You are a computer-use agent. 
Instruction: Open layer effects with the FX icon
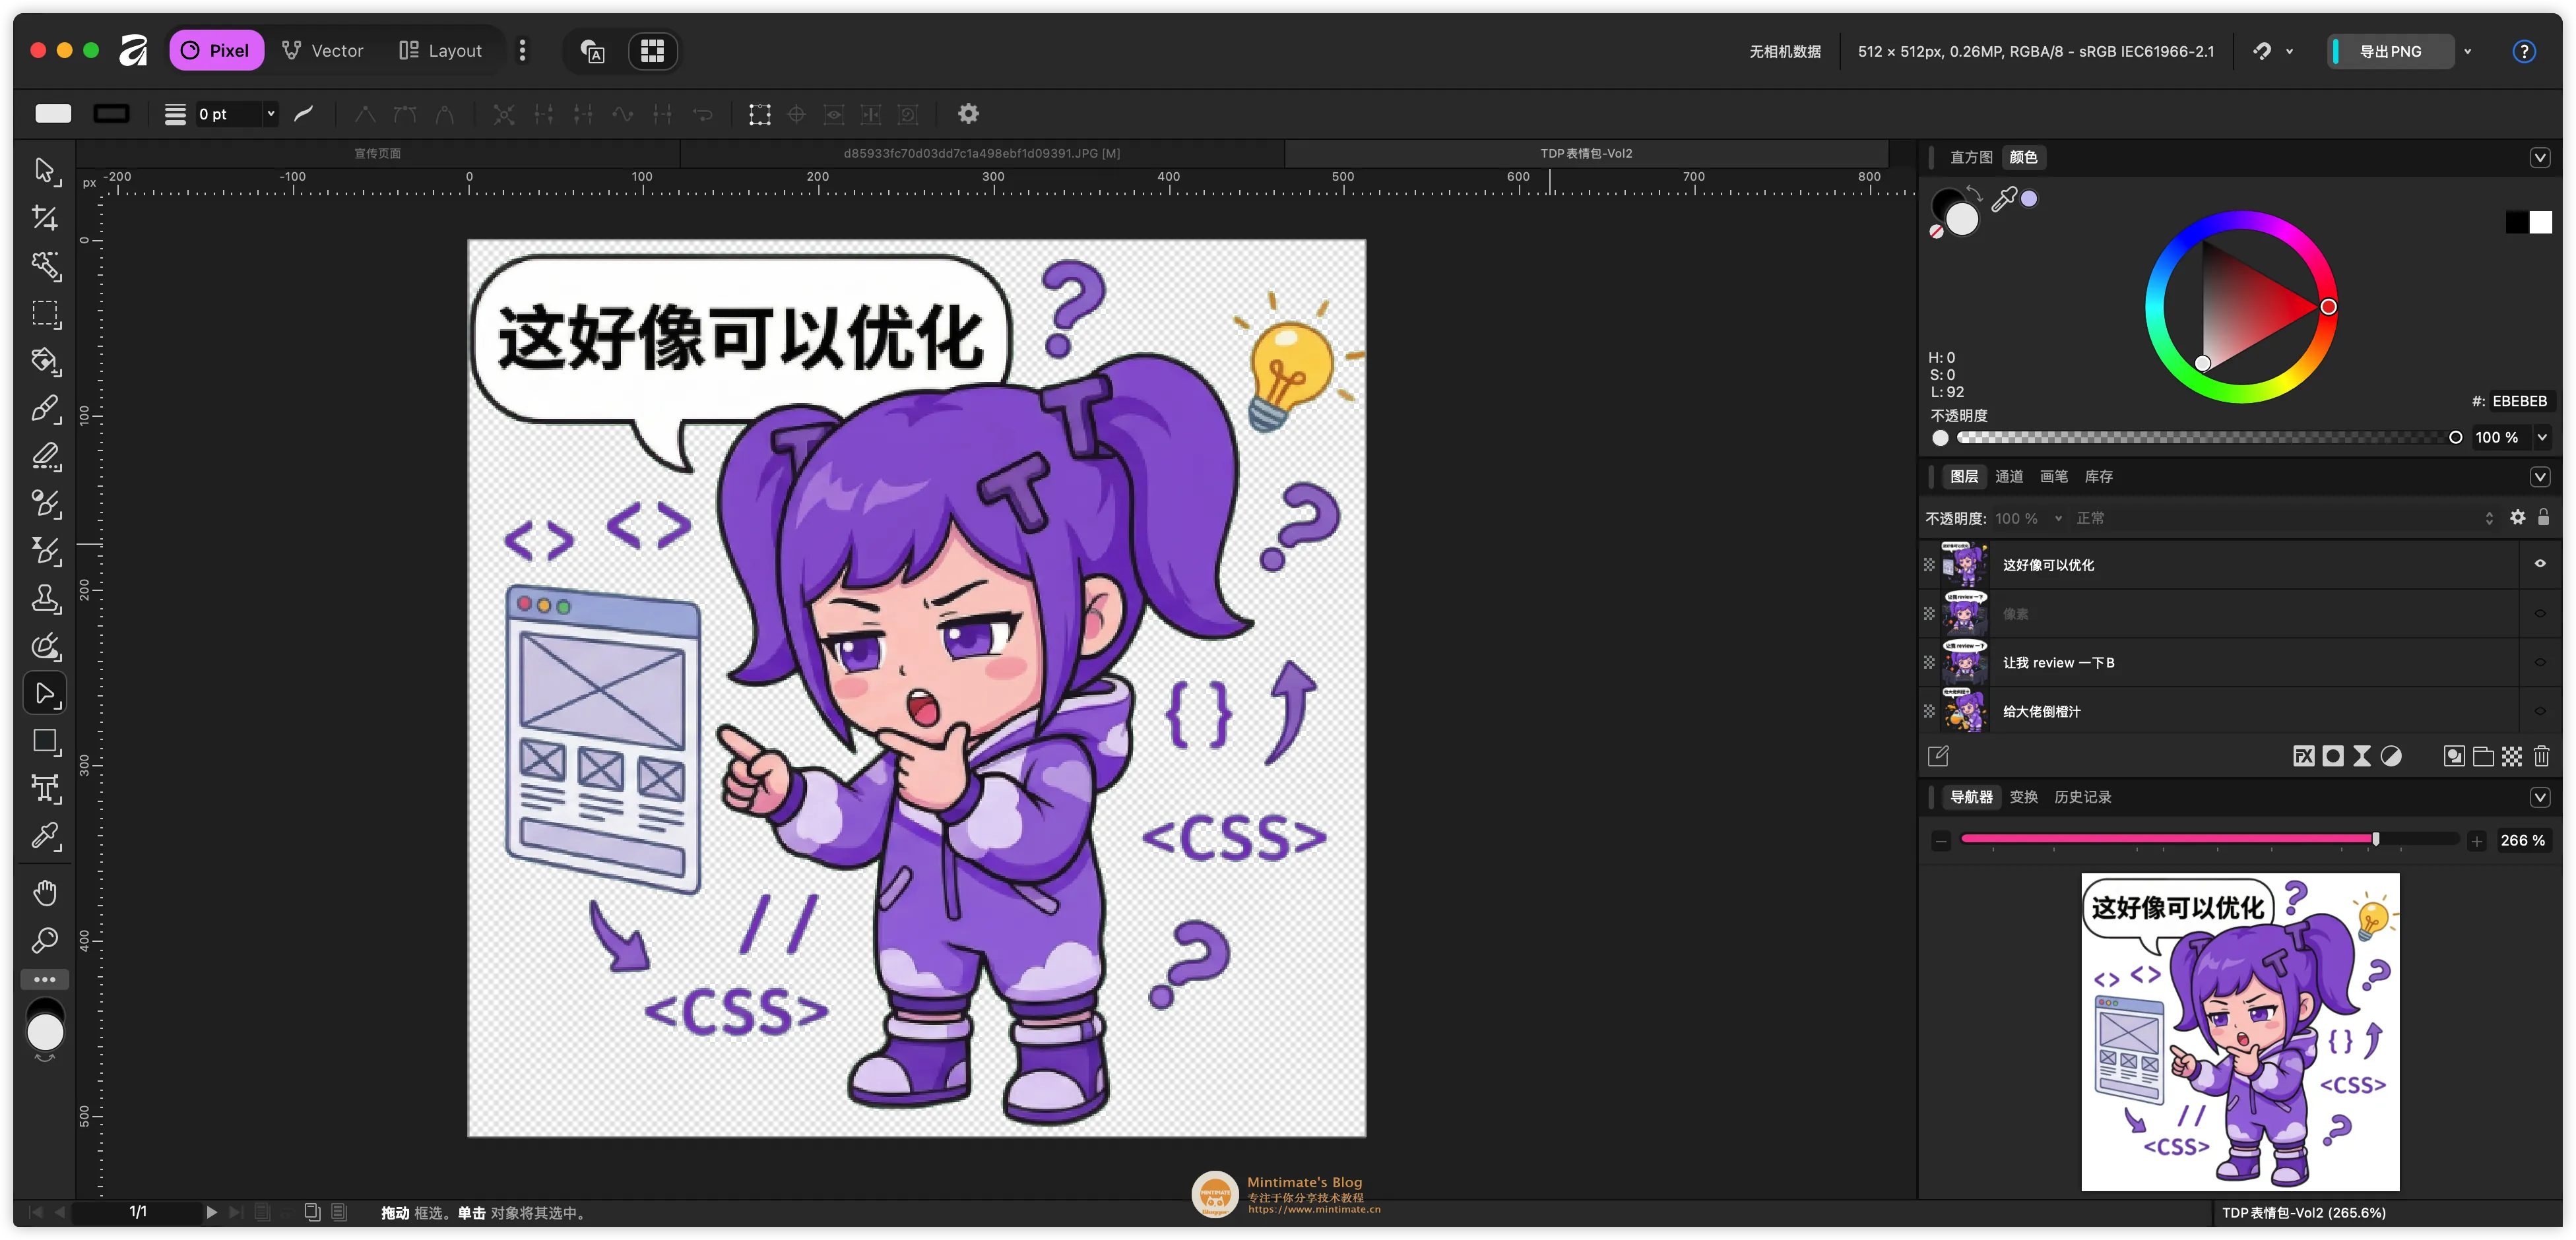pos(2303,756)
